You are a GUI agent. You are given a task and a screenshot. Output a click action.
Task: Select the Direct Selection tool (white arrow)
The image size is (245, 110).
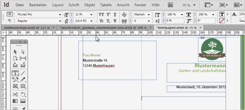tap(23, 52)
